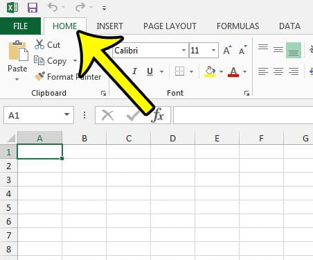The image size is (313, 260).
Task: Toggle bottom align for cell text
Action: click(x=294, y=50)
